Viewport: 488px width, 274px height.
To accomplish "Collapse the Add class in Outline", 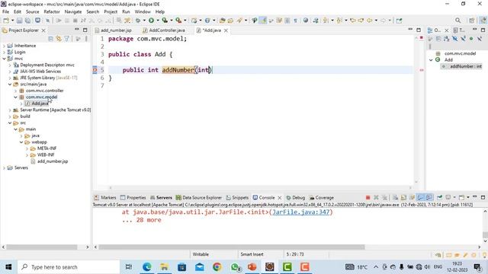I will pos(431,60).
